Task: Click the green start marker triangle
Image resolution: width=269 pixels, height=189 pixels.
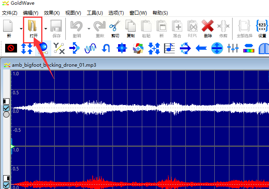Action: [13, 146]
